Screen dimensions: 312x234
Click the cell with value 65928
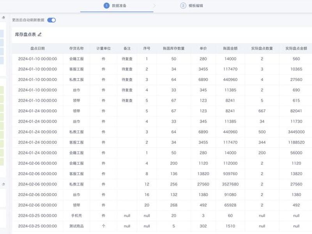coord(230,205)
